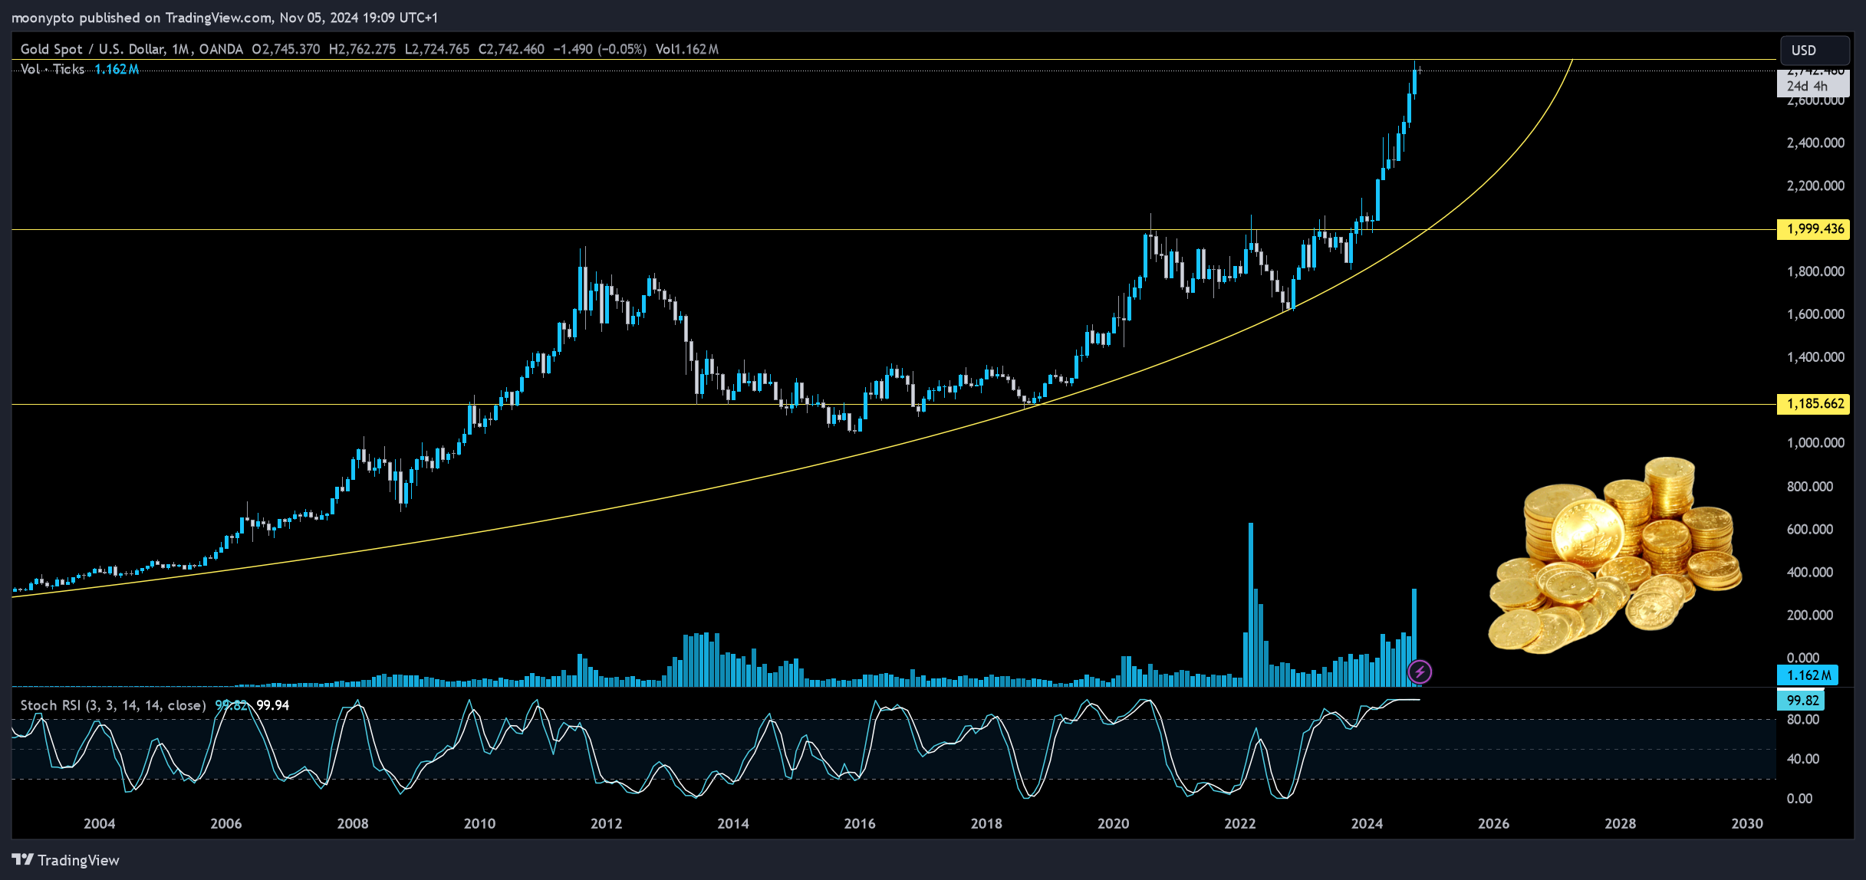The height and width of the screenshot is (880, 1866).
Task: Click the 2020 year on time axis
Action: 1114,824
